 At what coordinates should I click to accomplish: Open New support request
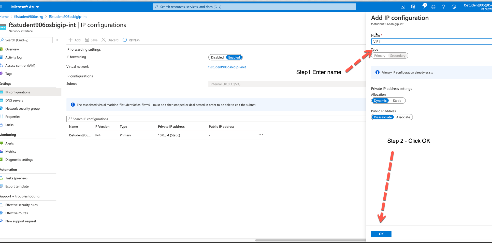[21, 221]
